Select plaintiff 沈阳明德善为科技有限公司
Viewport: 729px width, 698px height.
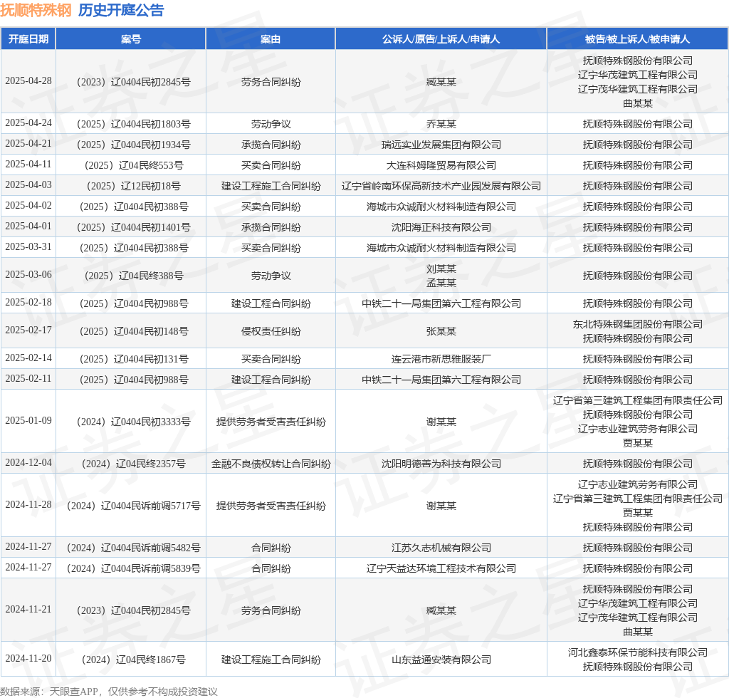pos(441,464)
